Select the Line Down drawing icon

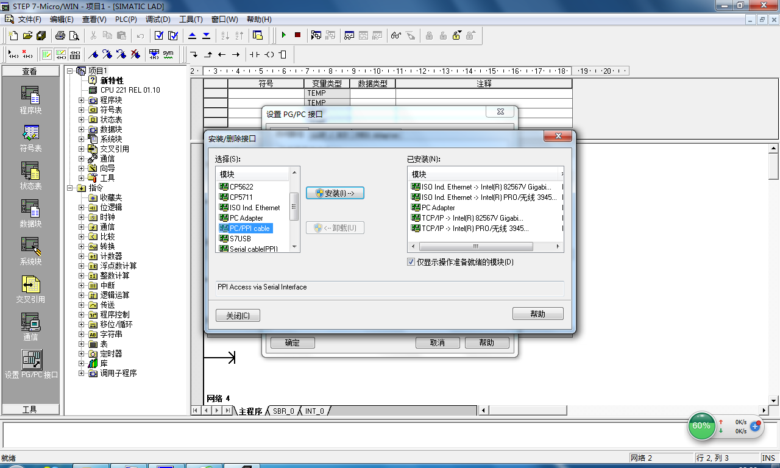pos(194,54)
